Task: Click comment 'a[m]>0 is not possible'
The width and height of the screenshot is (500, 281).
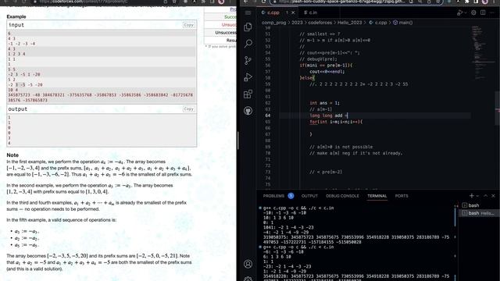Action: (341, 147)
